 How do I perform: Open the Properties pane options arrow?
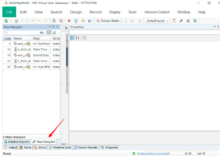point(215,27)
